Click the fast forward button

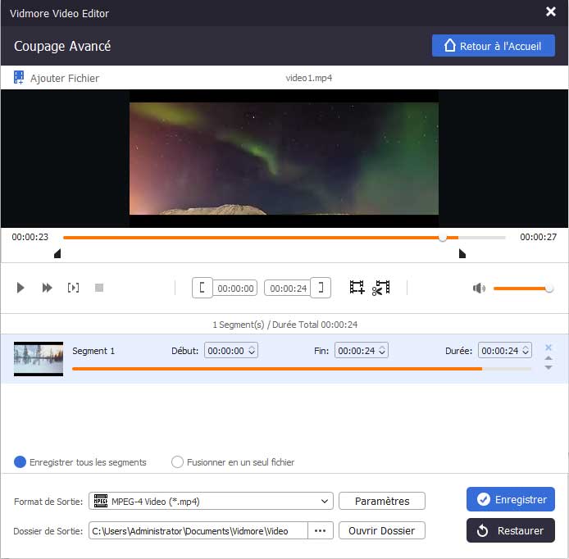pyautogui.click(x=47, y=288)
